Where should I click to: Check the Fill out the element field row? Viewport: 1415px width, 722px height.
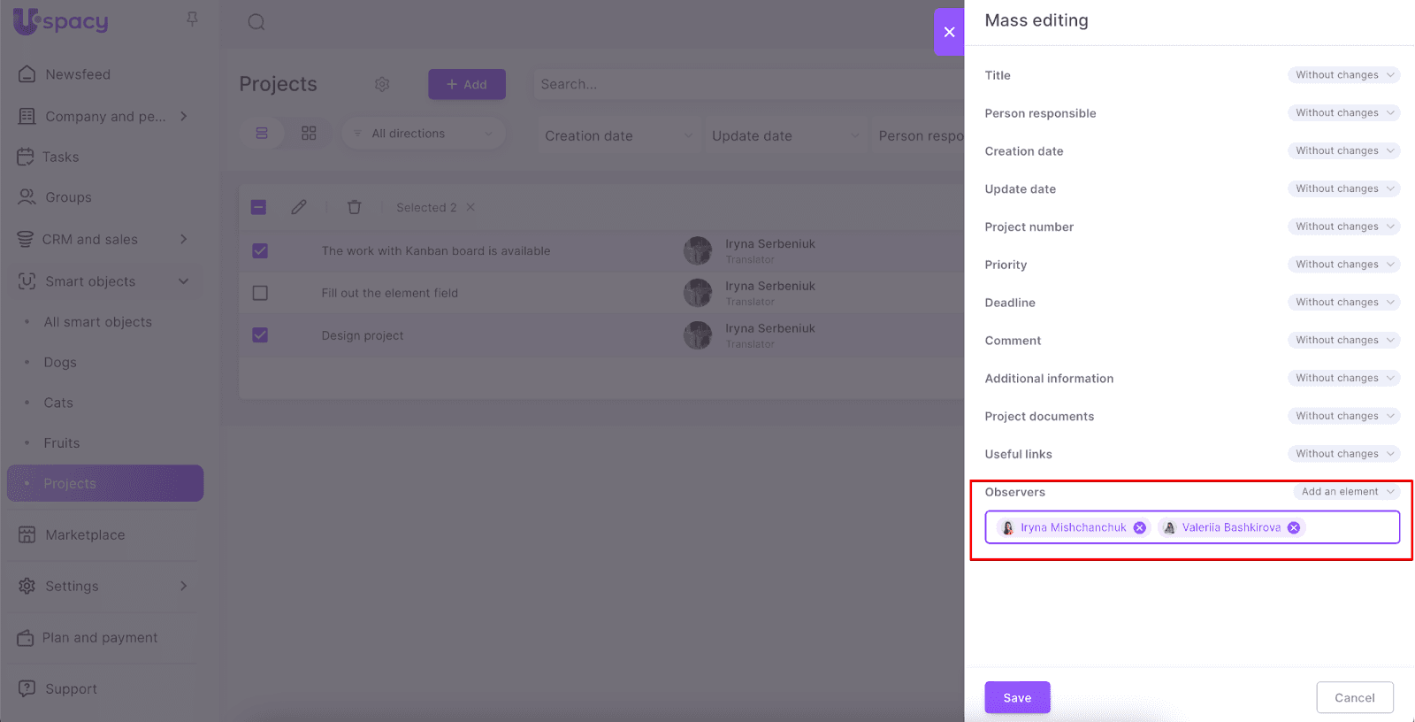[260, 293]
